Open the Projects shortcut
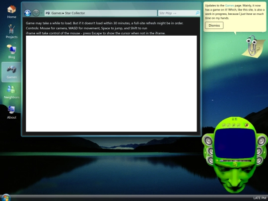The height and width of the screenshot is (201, 268). (x=11, y=32)
